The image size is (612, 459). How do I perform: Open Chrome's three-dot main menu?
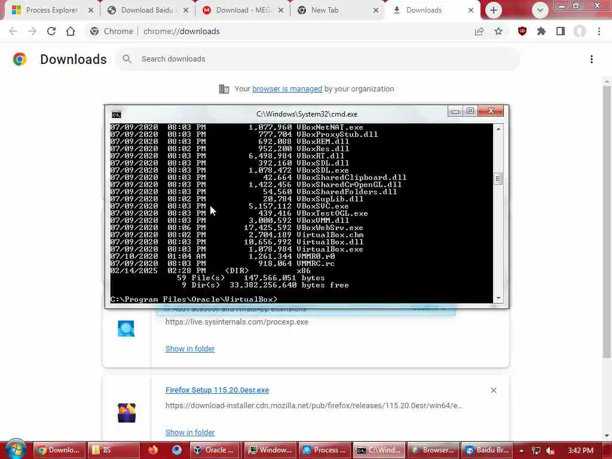[x=599, y=31]
